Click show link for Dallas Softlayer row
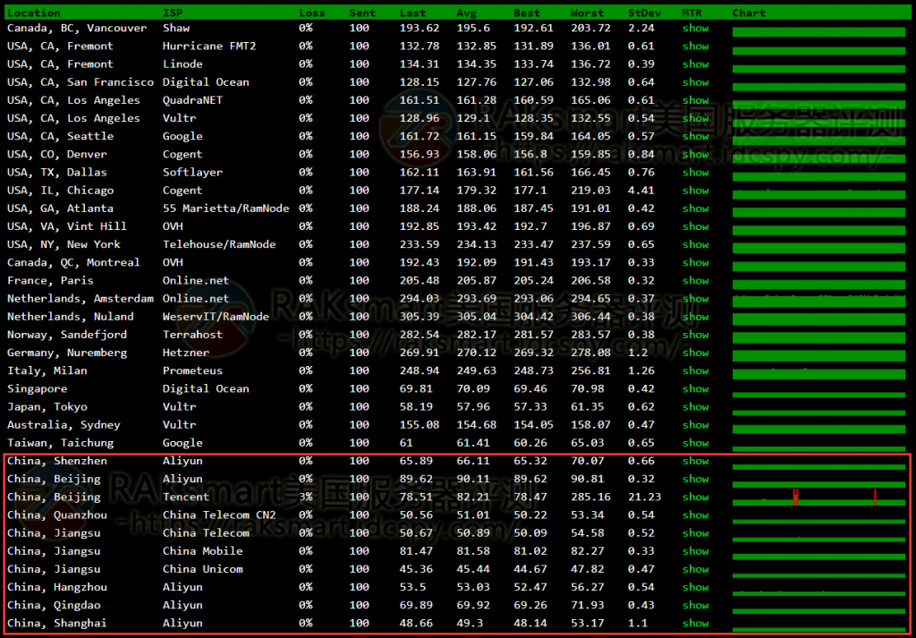This screenshot has width=916, height=638. 695,173
